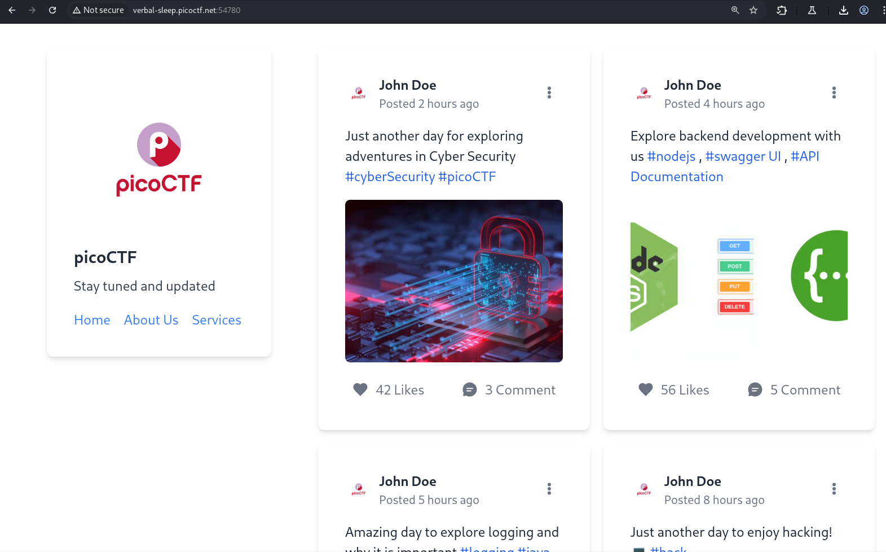Expand three-dot menu on 5 hours ago post
The height and width of the screenshot is (552, 886).
549,489
